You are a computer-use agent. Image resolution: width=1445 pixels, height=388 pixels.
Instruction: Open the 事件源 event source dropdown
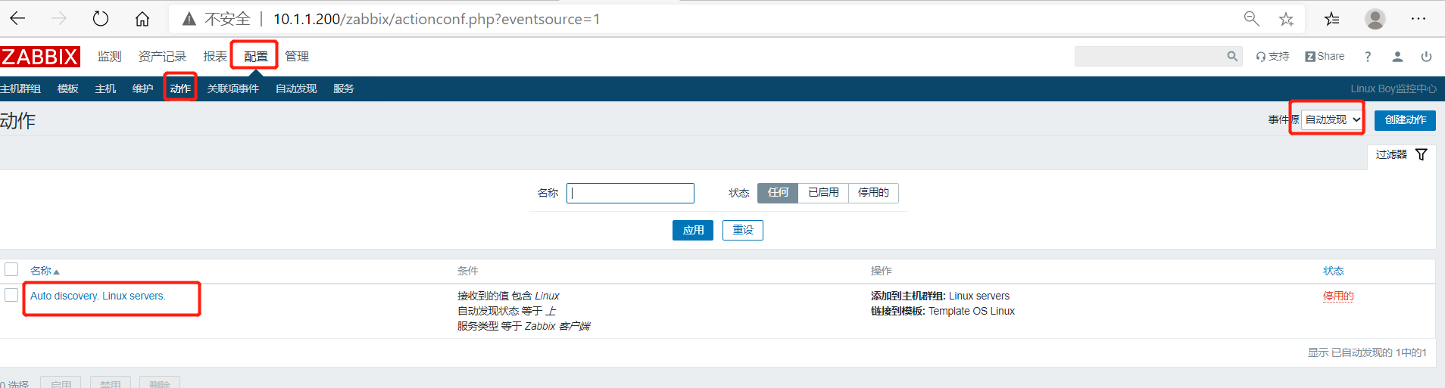[x=1332, y=120]
